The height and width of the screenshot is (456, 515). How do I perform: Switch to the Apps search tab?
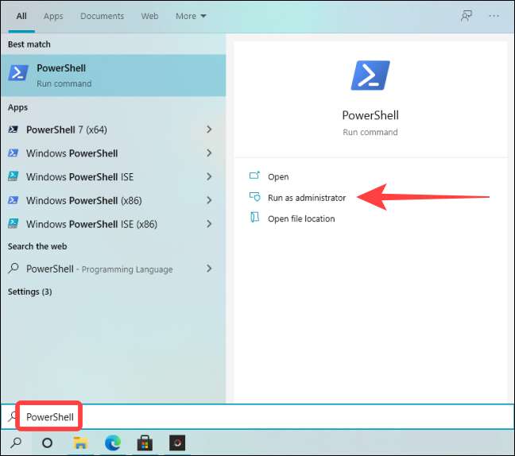pyautogui.click(x=53, y=16)
